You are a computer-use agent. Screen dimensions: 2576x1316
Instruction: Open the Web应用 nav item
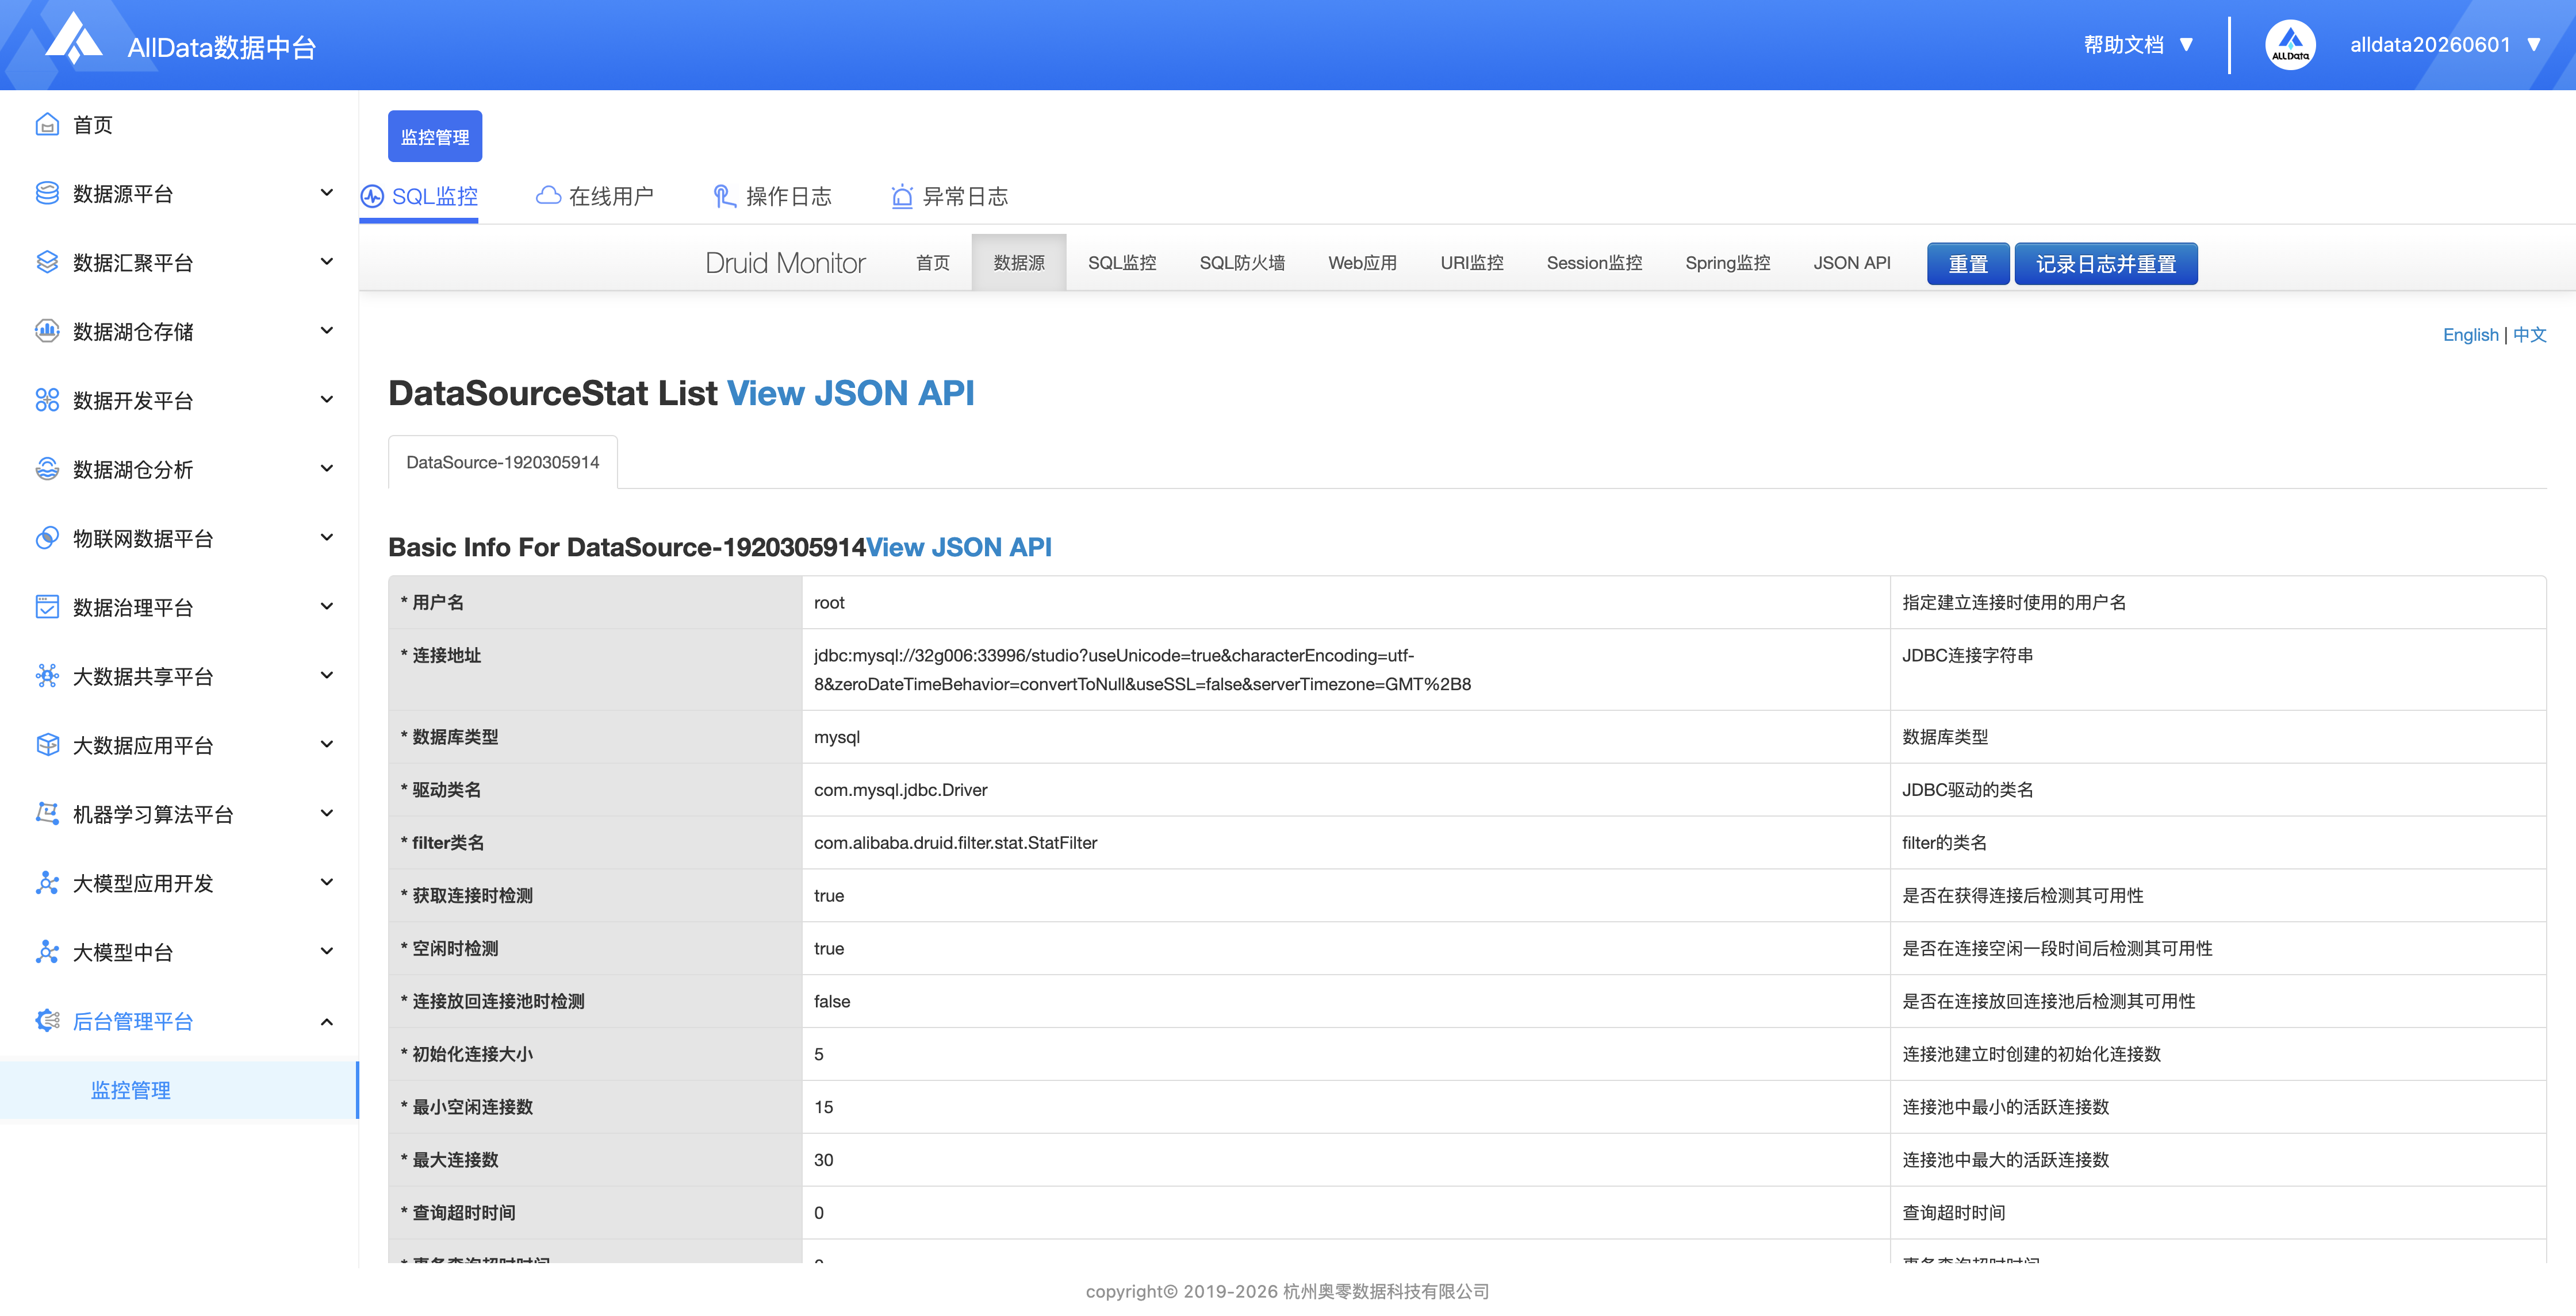click(1362, 263)
